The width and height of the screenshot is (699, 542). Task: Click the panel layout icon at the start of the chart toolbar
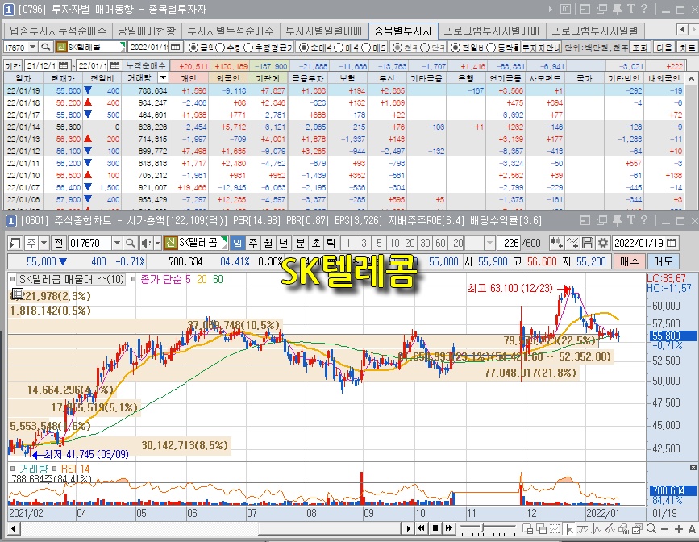point(15,243)
